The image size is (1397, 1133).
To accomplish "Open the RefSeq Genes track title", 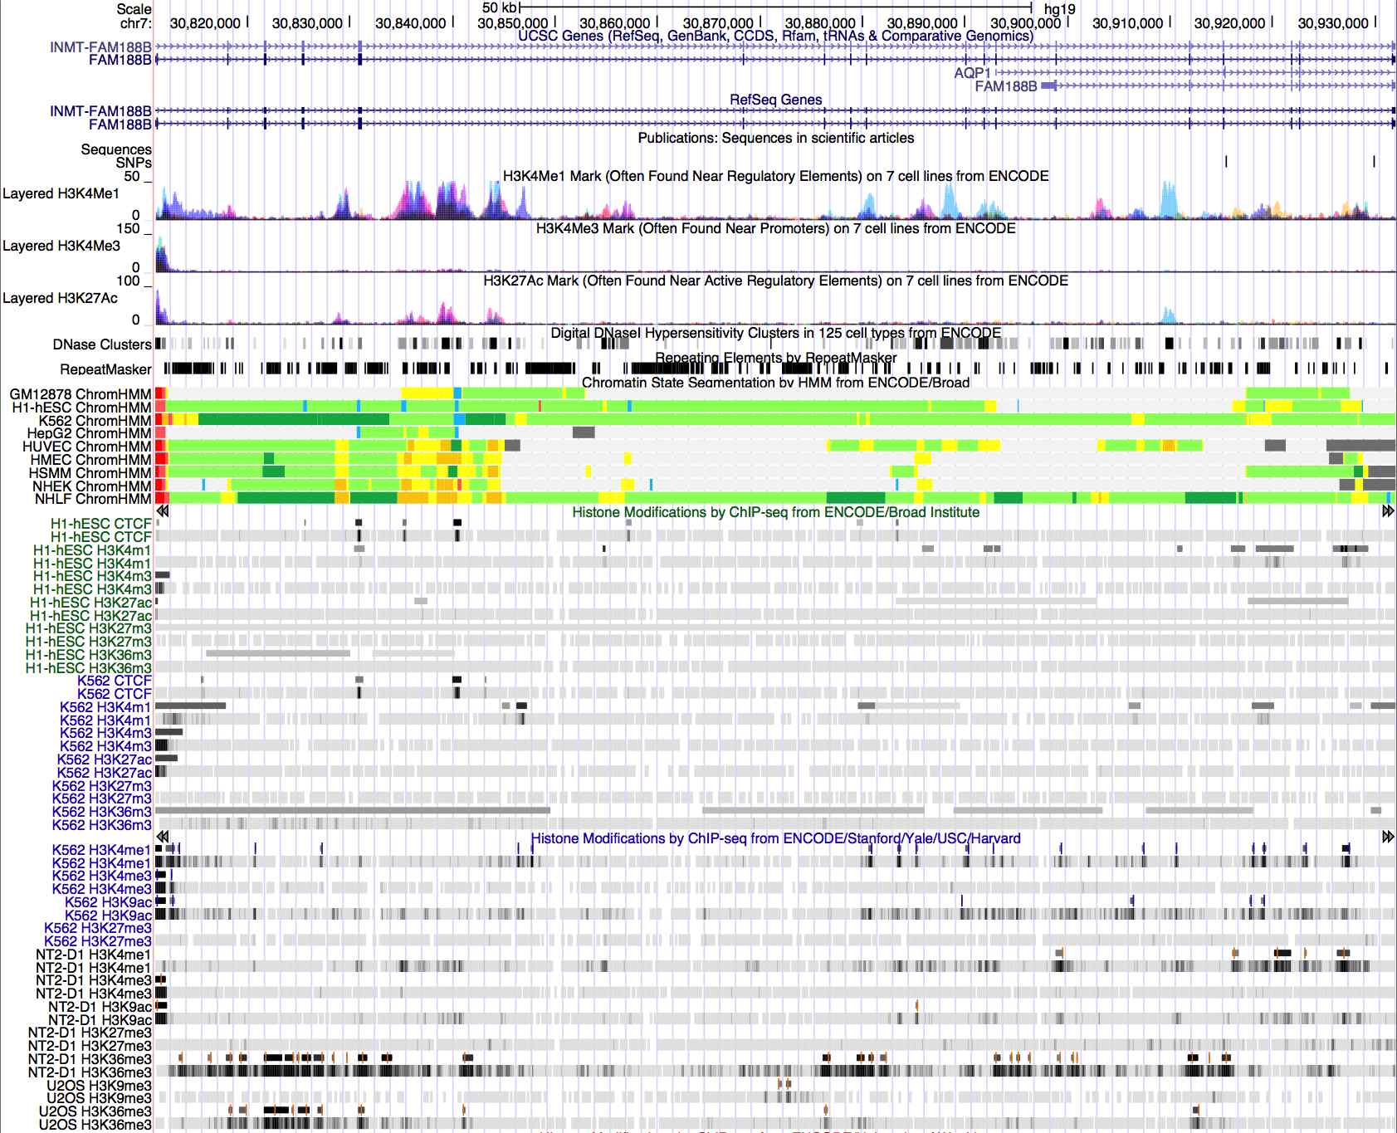I will [x=775, y=100].
